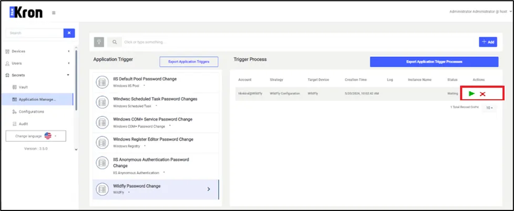Screen dimensions: 514x211
Task: Open the Change language dropdown
Action: point(36,136)
